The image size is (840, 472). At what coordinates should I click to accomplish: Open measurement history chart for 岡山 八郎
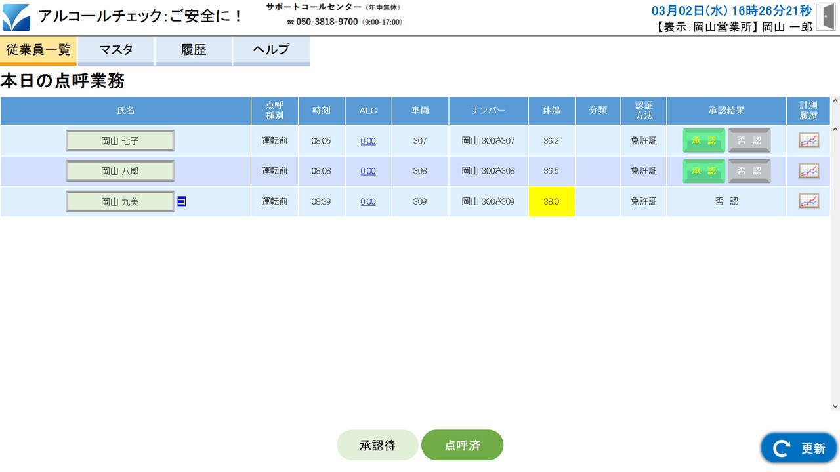click(808, 171)
